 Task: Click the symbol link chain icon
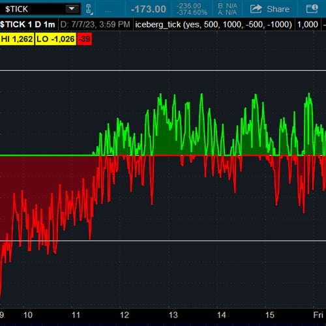click(x=89, y=9)
